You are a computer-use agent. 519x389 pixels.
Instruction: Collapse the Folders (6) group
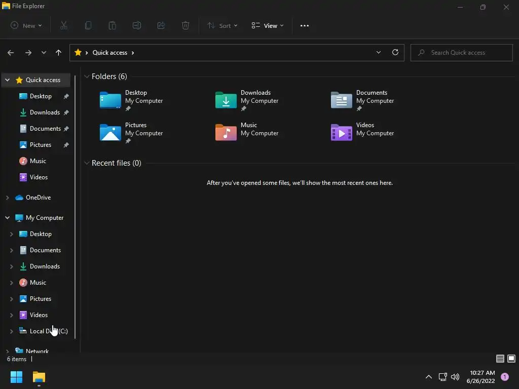coord(87,76)
